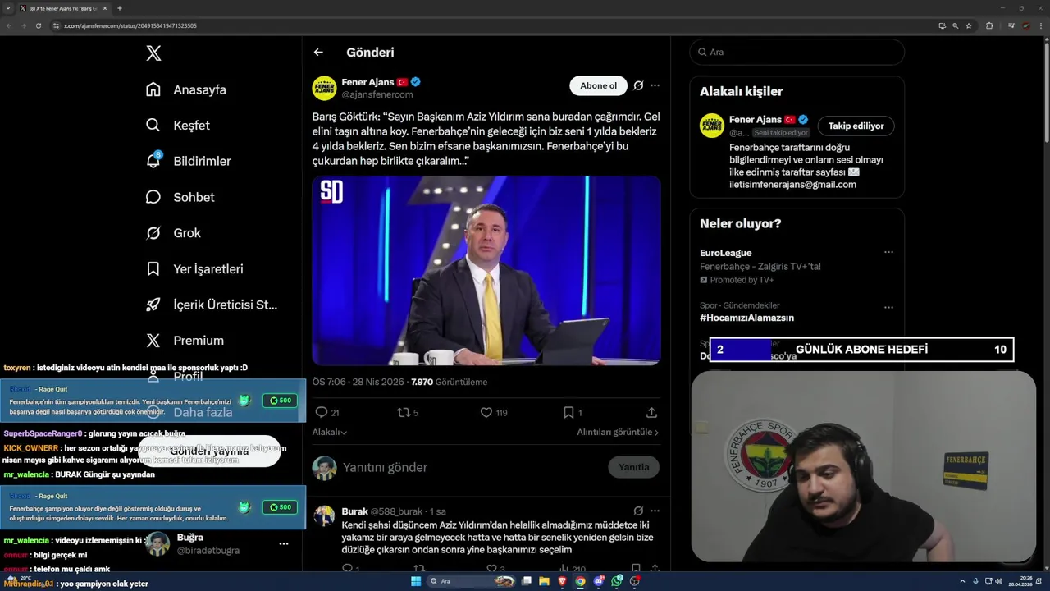Show hidden system tray icons

tap(962, 581)
